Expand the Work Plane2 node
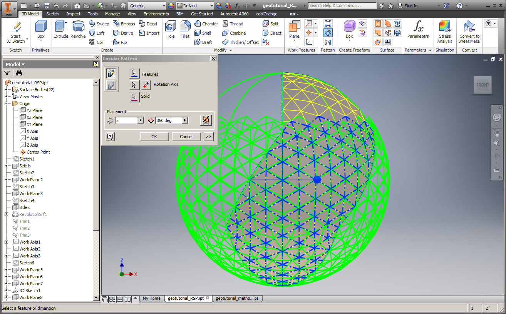506x314 pixels. [x=7, y=180]
